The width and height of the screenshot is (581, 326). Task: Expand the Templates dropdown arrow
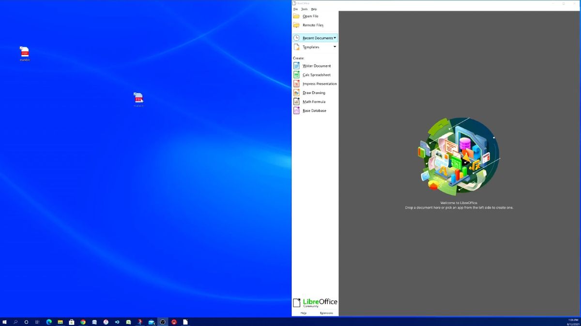pos(335,47)
